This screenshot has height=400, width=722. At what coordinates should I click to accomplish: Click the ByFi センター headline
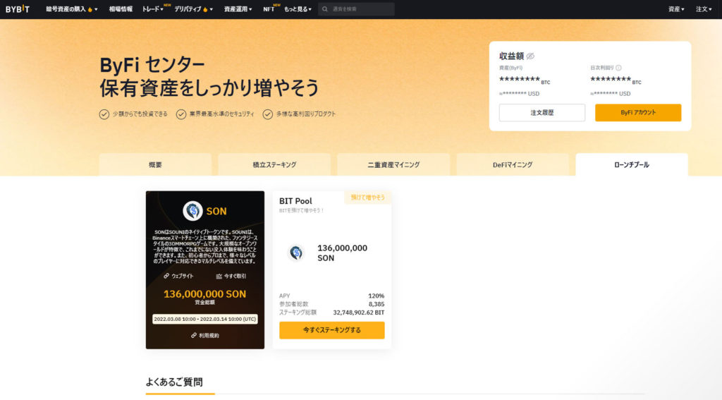click(152, 65)
